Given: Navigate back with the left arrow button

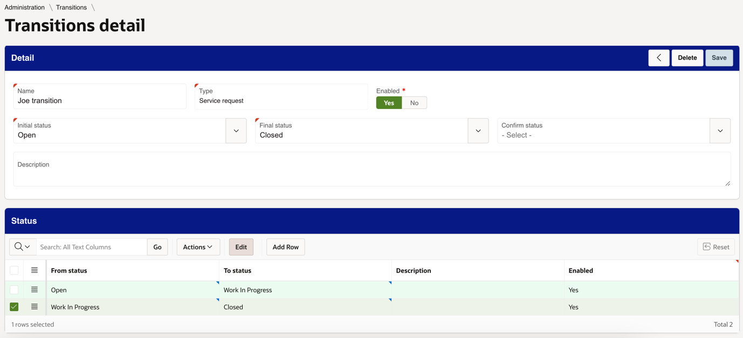Looking at the screenshot, I should [658, 58].
